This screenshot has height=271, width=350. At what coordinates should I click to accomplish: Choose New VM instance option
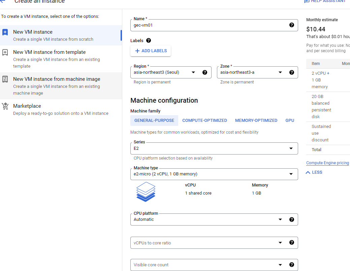[61, 35]
